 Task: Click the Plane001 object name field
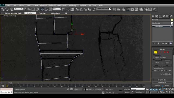point(161,20)
